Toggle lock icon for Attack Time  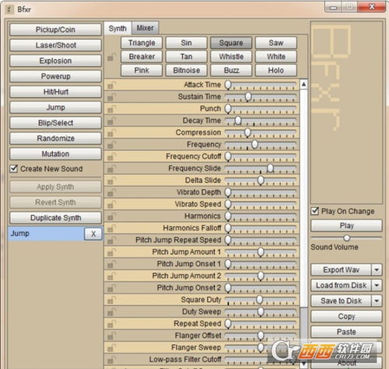111,85
